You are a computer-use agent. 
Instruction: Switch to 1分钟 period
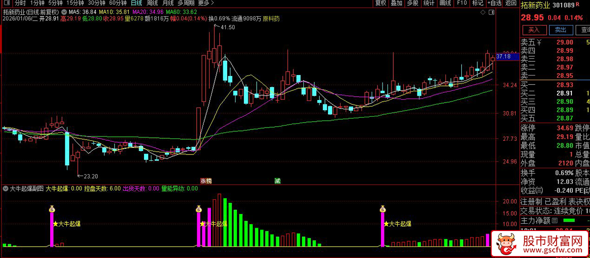(37, 3)
